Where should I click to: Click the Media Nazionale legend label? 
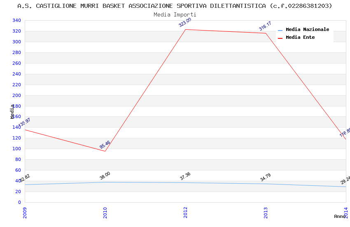pos(307,30)
